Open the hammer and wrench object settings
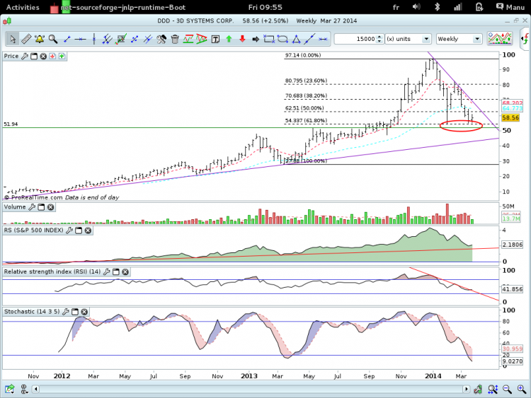Viewport: 531px width, 398px height. coord(161,39)
